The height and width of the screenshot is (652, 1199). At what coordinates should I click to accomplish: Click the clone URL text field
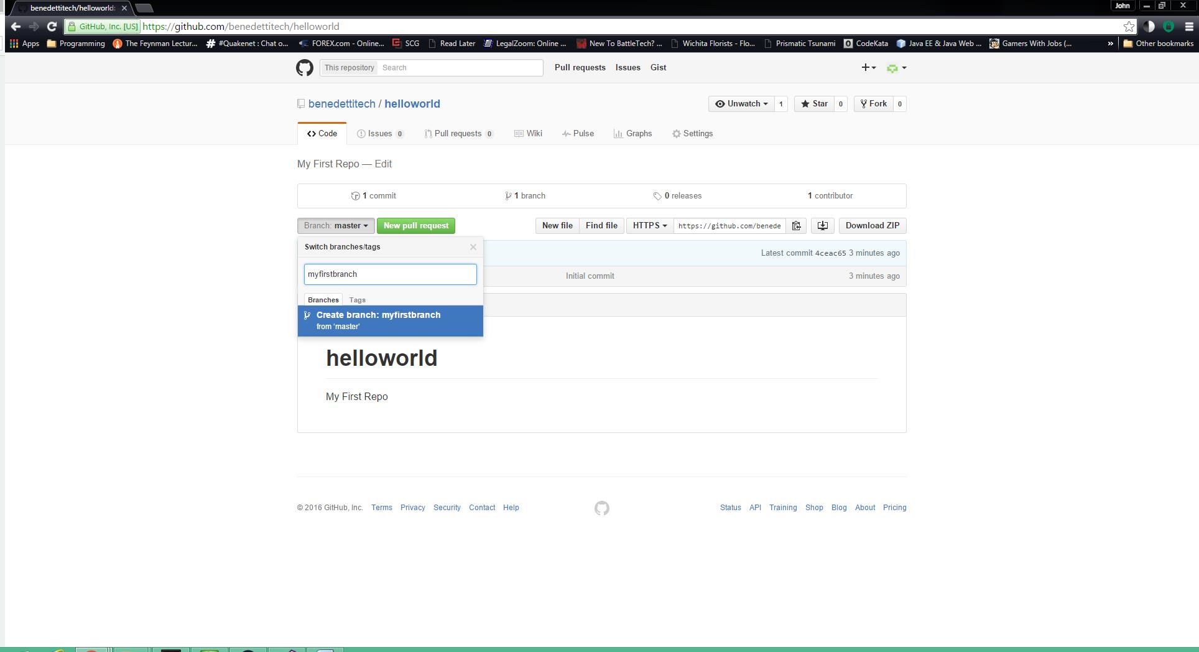[x=729, y=226]
